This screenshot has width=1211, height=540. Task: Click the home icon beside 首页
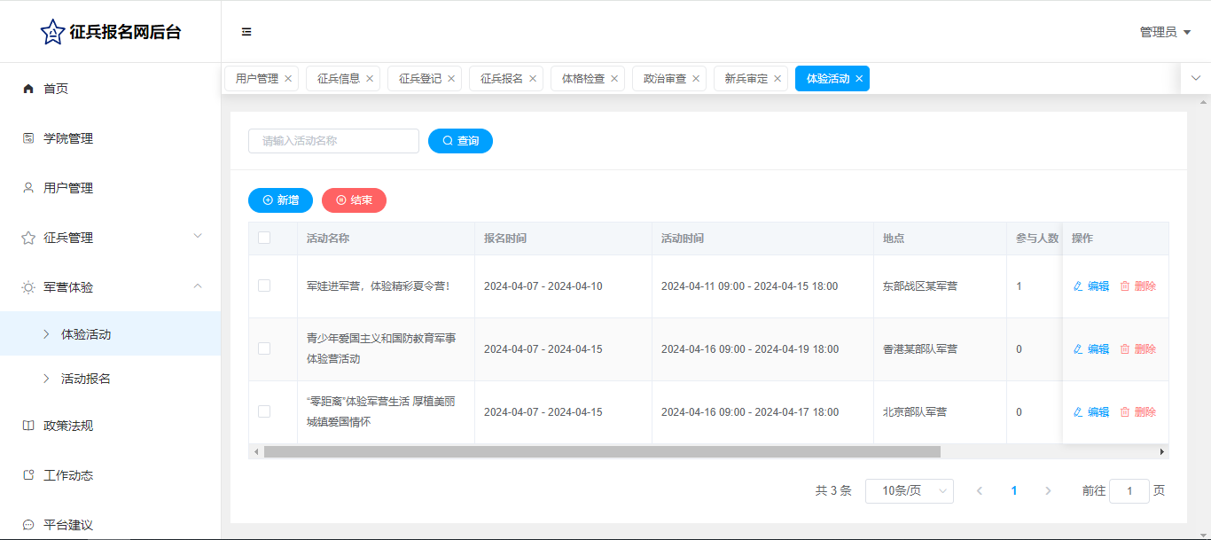pos(28,89)
